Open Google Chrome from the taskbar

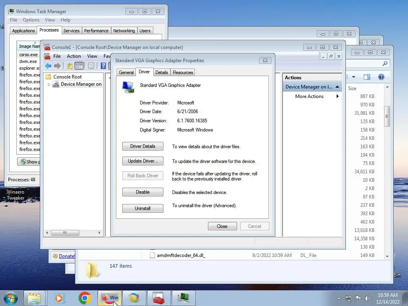[x=84, y=298]
